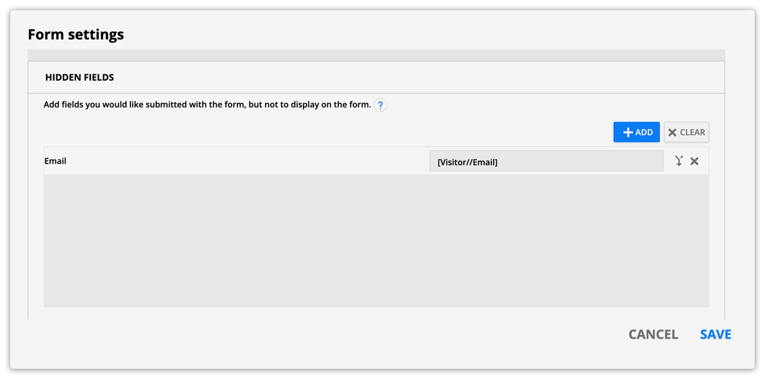
Task: Click the ADD text label
Action: pos(644,132)
